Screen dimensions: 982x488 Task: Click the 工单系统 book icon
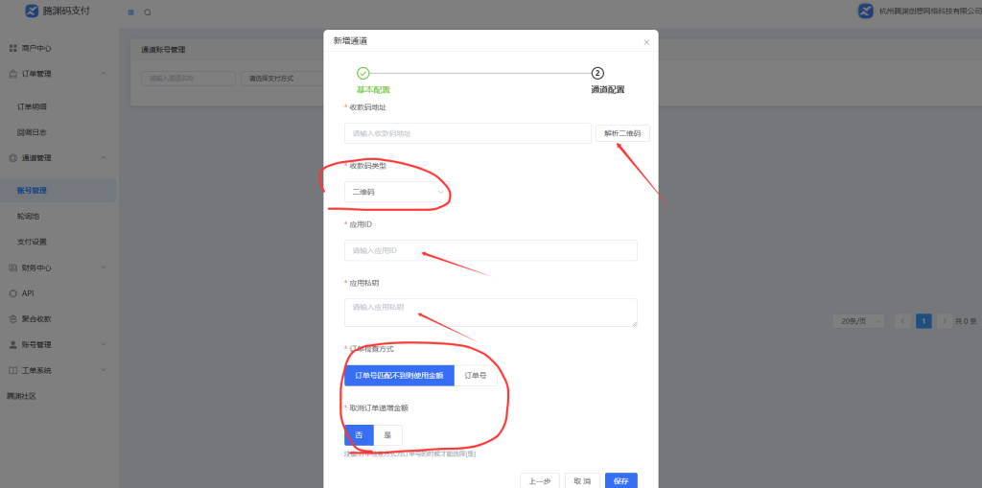(x=12, y=370)
